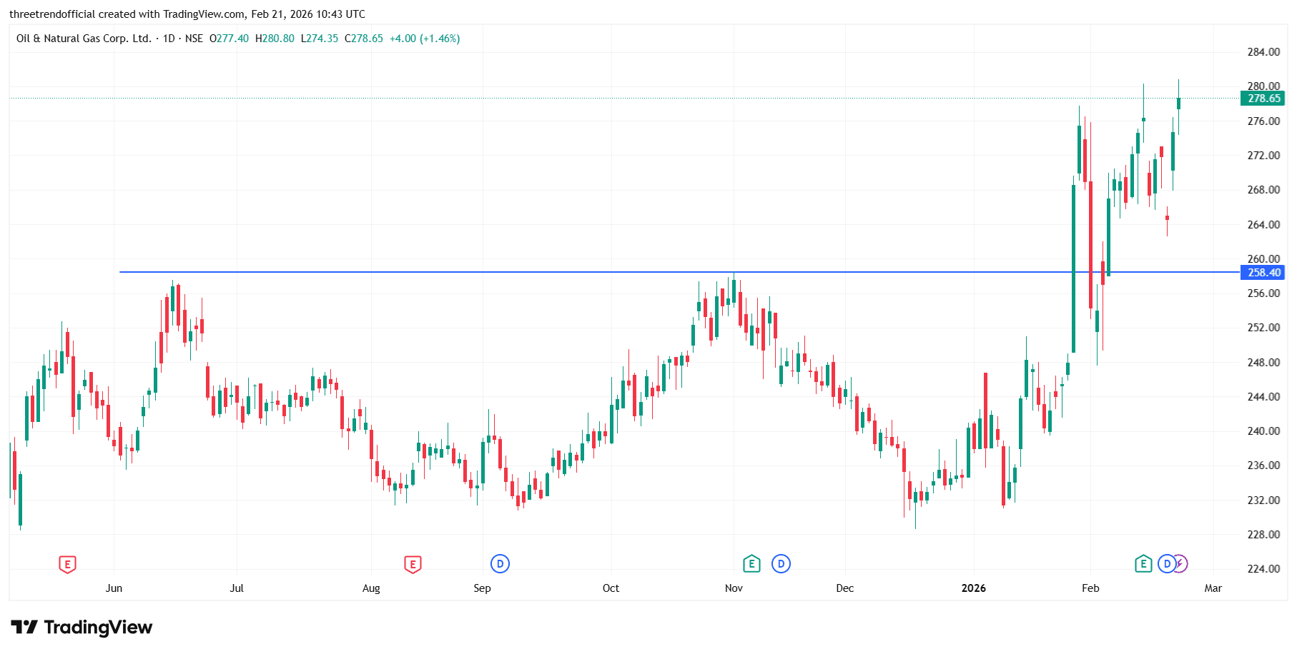Click the 232.00 price axis label
1297x654 pixels.
click(x=1263, y=500)
